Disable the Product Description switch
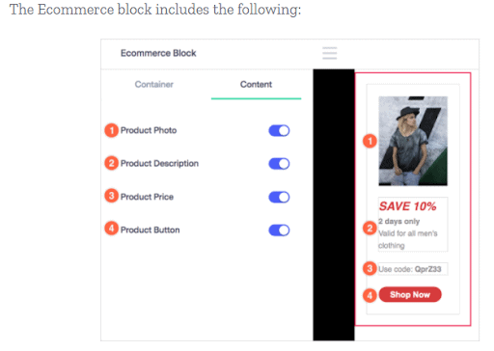This screenshot has width=494, height=351. click(x=279, y=164)
